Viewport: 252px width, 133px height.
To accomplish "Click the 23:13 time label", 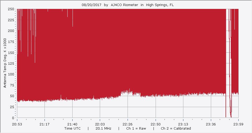I will pos(183,124).
